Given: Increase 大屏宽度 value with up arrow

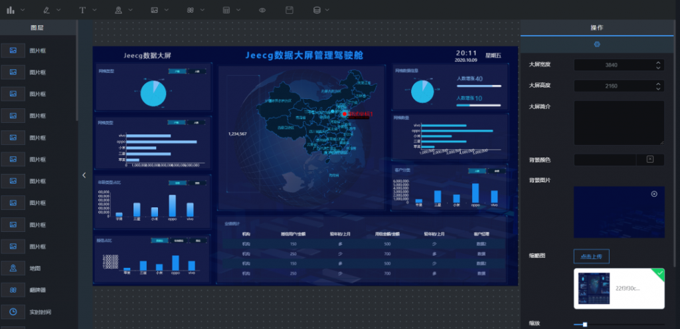Looking at the screenshot, I should click(658, 62).
